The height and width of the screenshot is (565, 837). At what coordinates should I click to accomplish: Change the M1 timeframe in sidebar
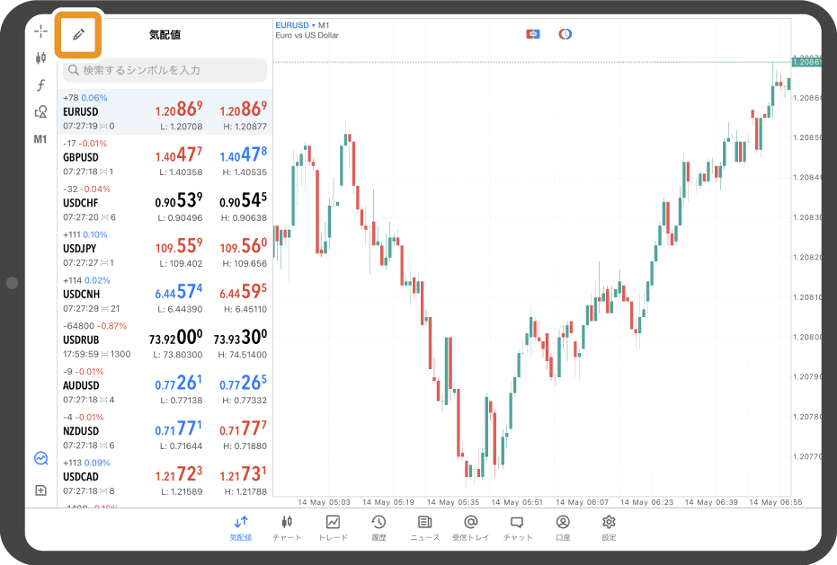tap(40, 139)
